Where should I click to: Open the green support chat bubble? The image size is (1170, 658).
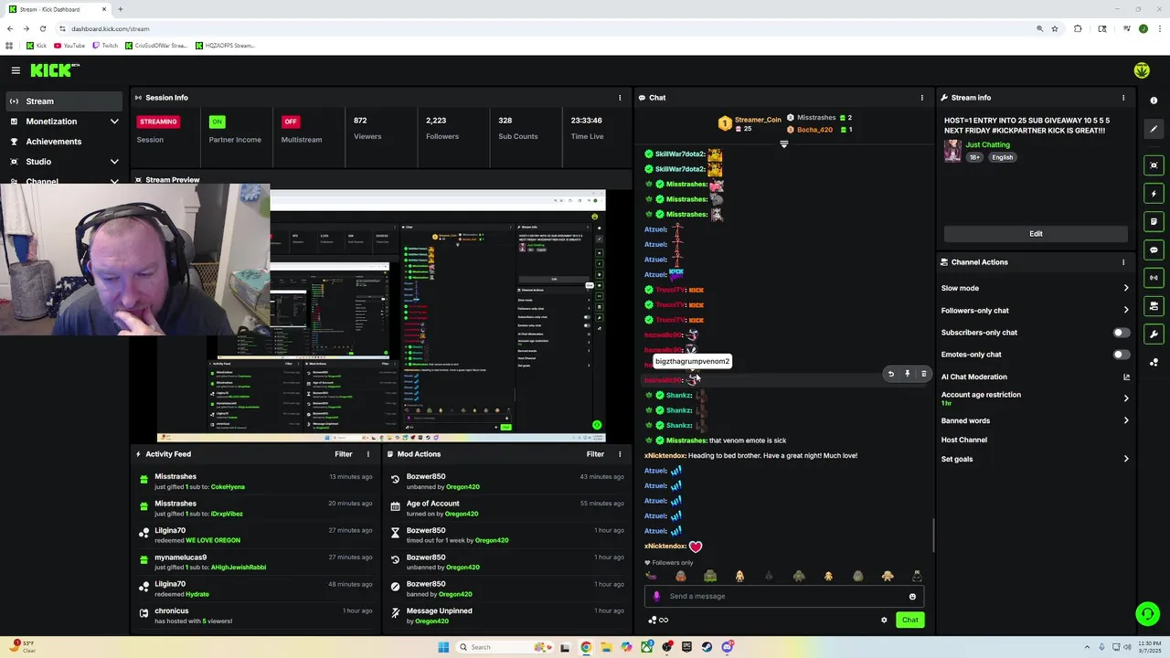[x=1147, y=613]
